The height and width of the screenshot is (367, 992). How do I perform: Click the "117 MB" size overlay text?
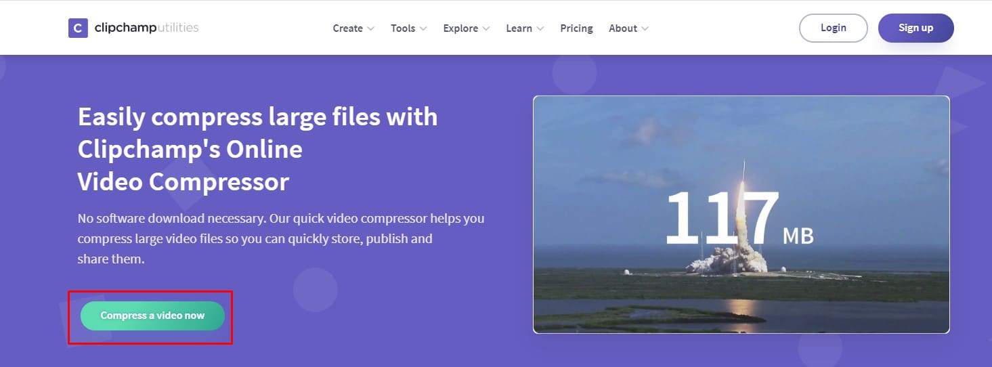coord(738,219)
